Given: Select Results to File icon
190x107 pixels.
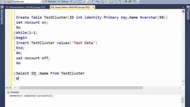Looking at the screenshot, I should click(x=111, y=1).
